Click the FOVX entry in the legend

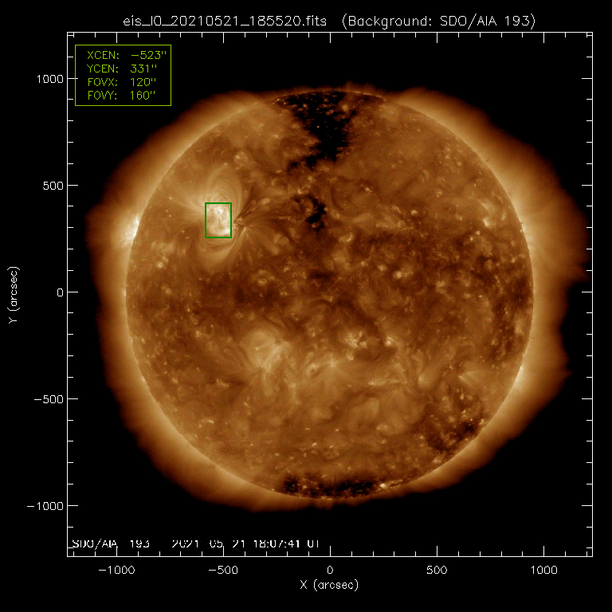pyautogui.click(x=123, y=81)
